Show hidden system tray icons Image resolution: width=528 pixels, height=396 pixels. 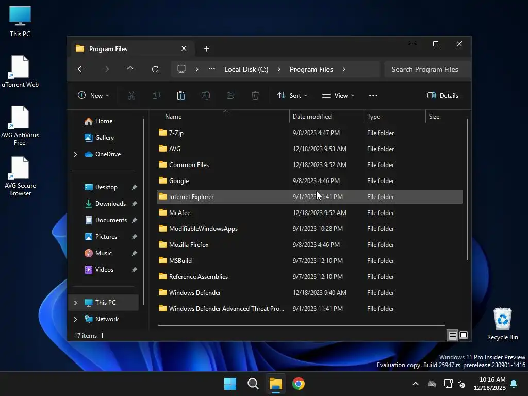[x=416, y=384]
